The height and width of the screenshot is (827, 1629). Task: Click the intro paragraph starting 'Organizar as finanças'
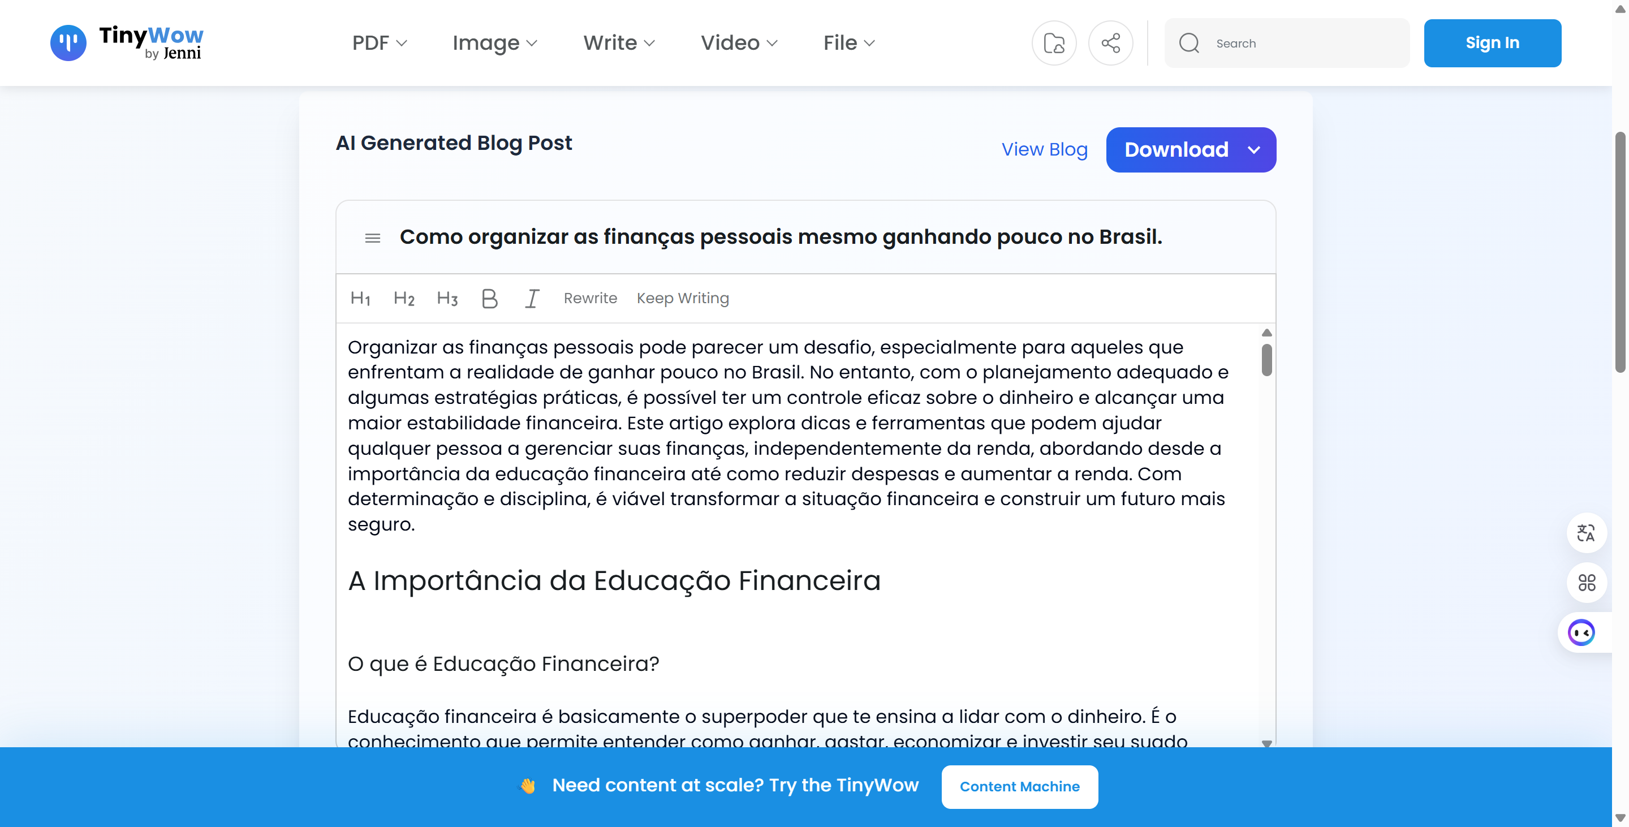pyautogui.click(x=788, y=436)
